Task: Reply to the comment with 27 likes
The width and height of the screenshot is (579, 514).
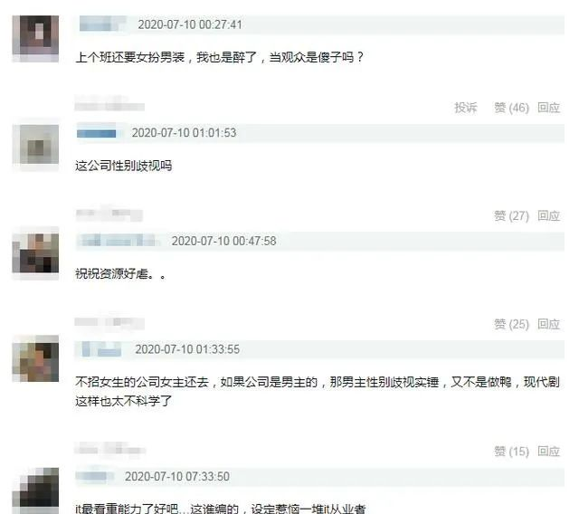Action: coord(549,215)
